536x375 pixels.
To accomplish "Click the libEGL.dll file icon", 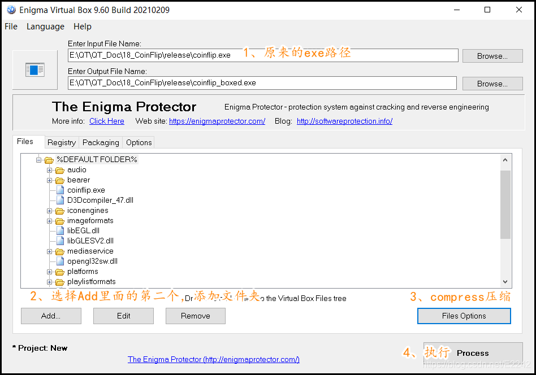I will tap(60, 230).
